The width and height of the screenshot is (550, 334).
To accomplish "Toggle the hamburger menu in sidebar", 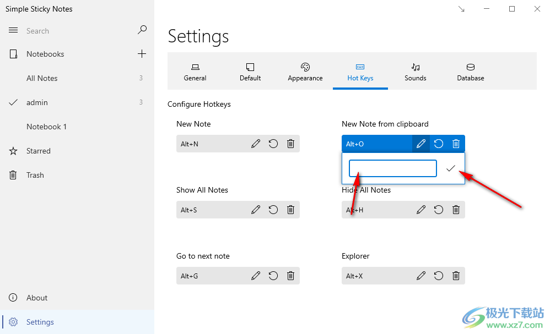I will click(x=13, y=30).
